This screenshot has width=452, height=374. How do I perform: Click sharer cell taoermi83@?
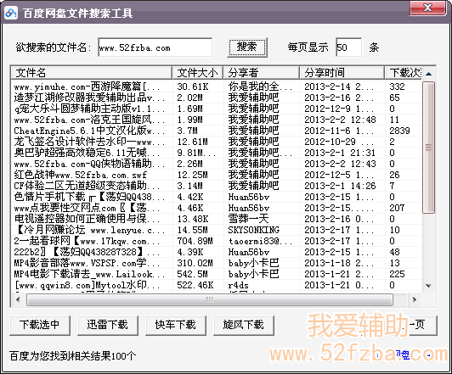pyautogui.click(x=260, y=241)
